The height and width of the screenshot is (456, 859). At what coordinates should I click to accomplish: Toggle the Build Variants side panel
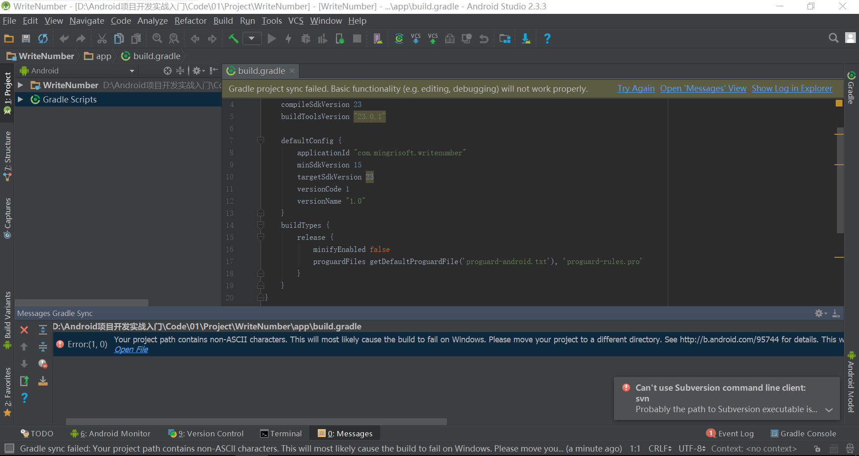click(7, 320)
